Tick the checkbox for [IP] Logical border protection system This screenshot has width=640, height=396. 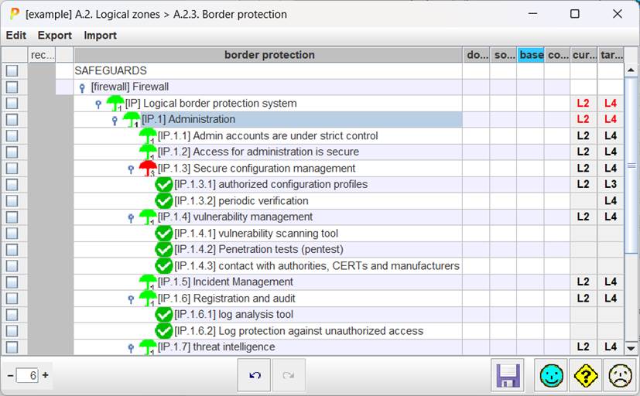point(12,103)
